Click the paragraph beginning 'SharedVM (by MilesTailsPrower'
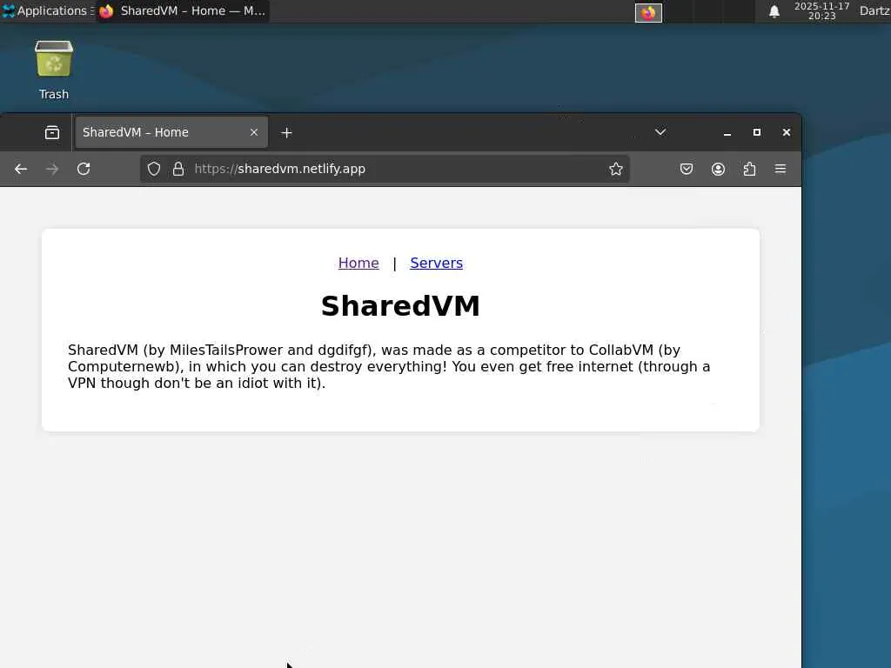Screen dimensions: 891x668 click(x=389, y=366)
